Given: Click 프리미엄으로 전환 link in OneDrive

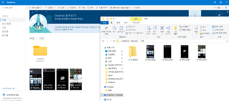Looking at the screenshot, I should coord(12,95).
